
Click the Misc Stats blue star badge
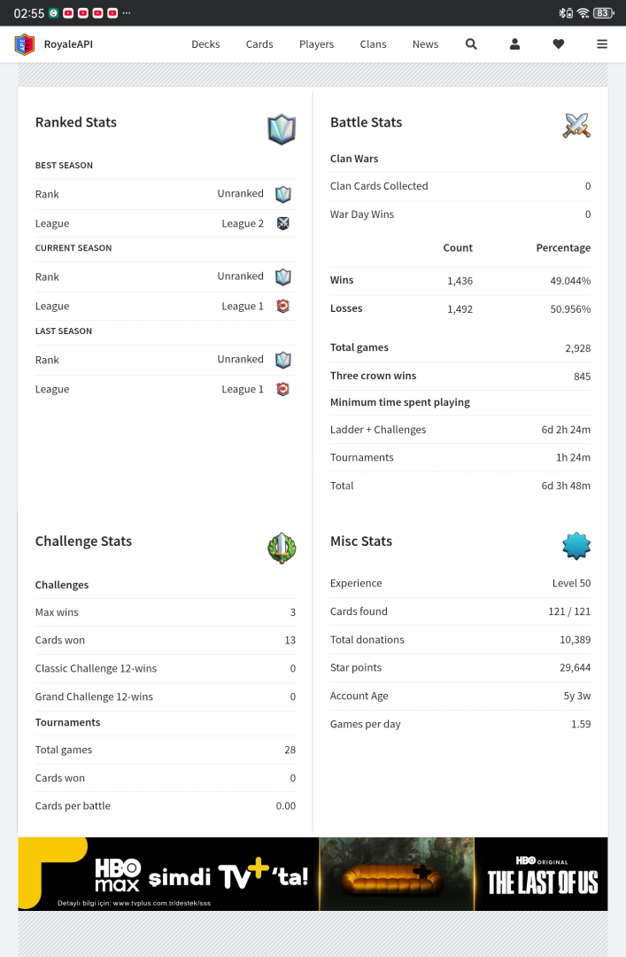tap(576, 546)
